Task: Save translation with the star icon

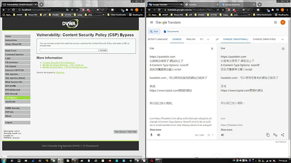Action: click(x=283, y=48)
